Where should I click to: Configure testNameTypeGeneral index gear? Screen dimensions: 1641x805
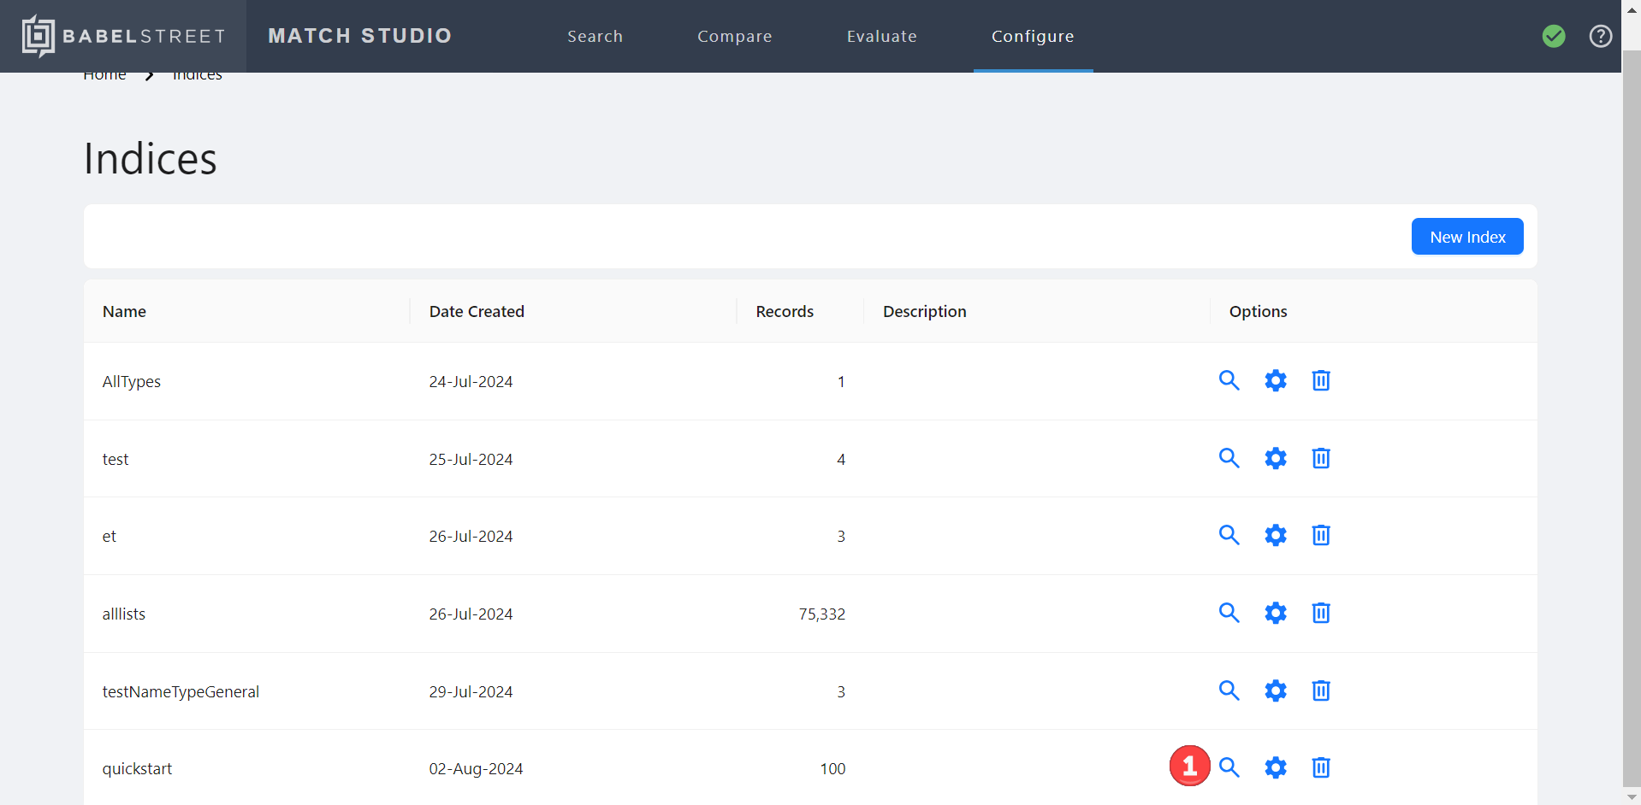click(x=1276, y=690)
